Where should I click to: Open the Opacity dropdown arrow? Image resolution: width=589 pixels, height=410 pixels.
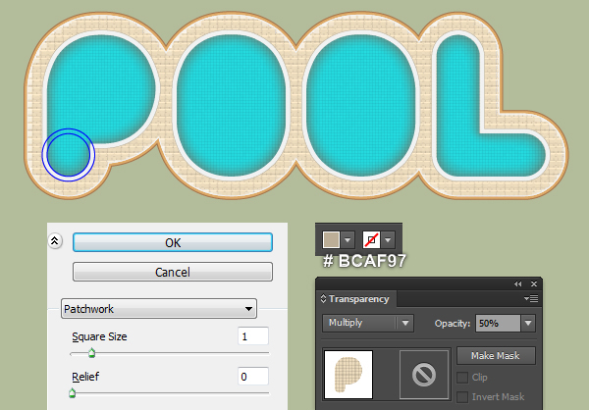pos(528,323)
